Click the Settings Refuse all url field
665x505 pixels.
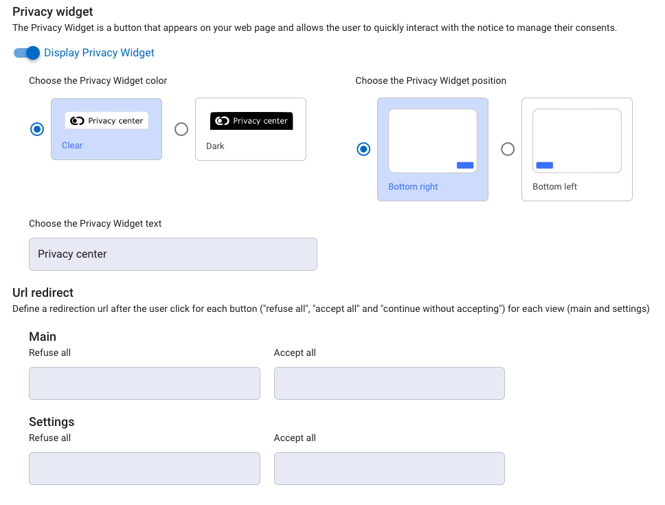(144, 468)
